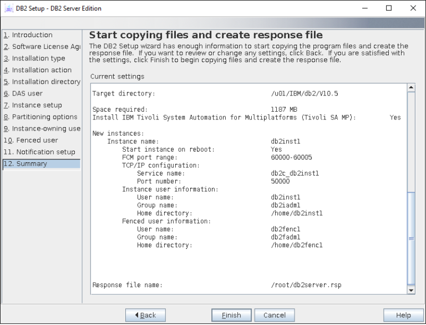Click FCM port range 60000-60005
The height and width of the screenshot is (325, 426).
click(291, 157)
